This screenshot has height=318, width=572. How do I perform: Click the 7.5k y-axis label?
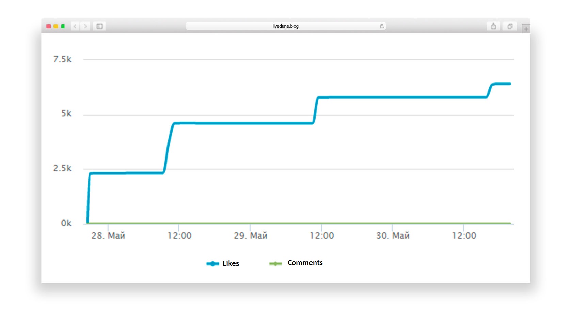tap(62, 59)
